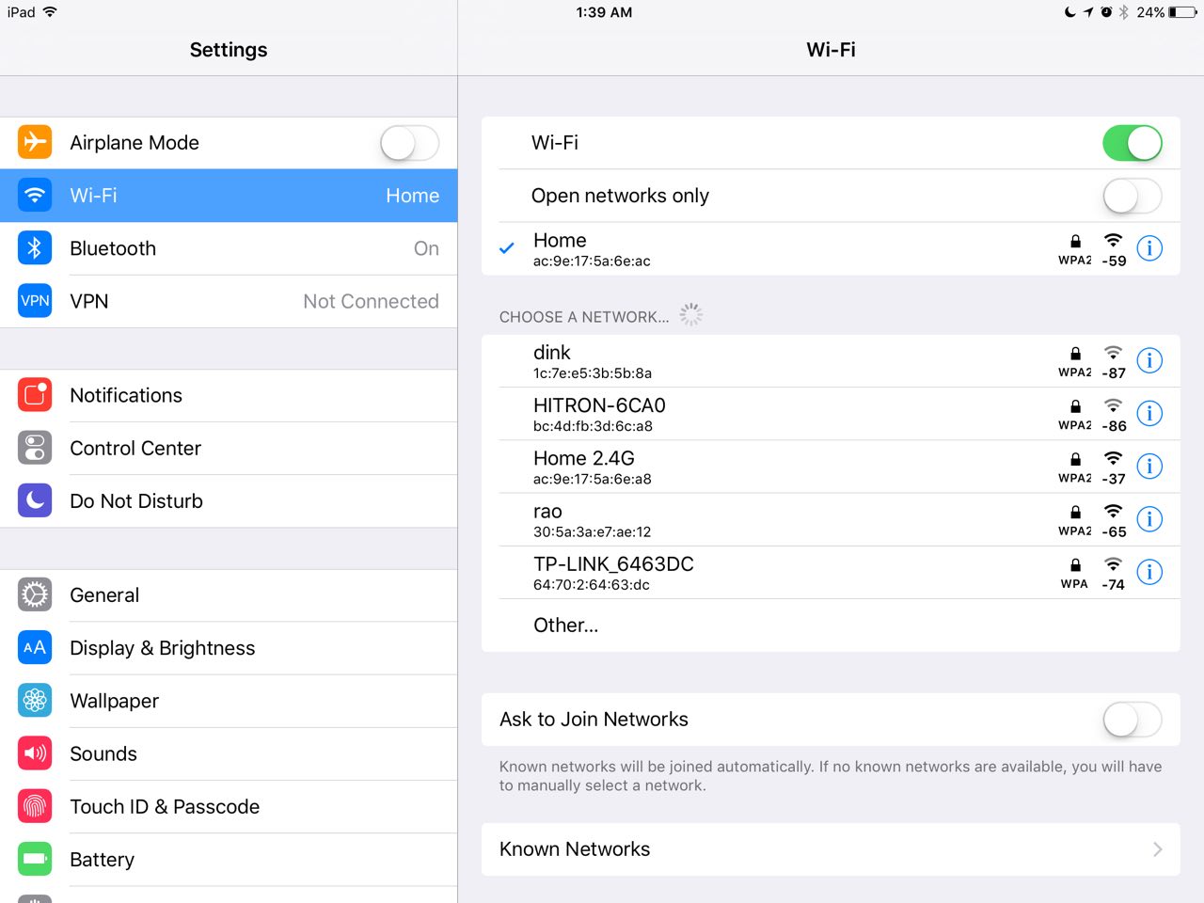The height and width of the screenshot is (903, 1204).
Task: Open info for the rao network
Action: (1149, 519)
